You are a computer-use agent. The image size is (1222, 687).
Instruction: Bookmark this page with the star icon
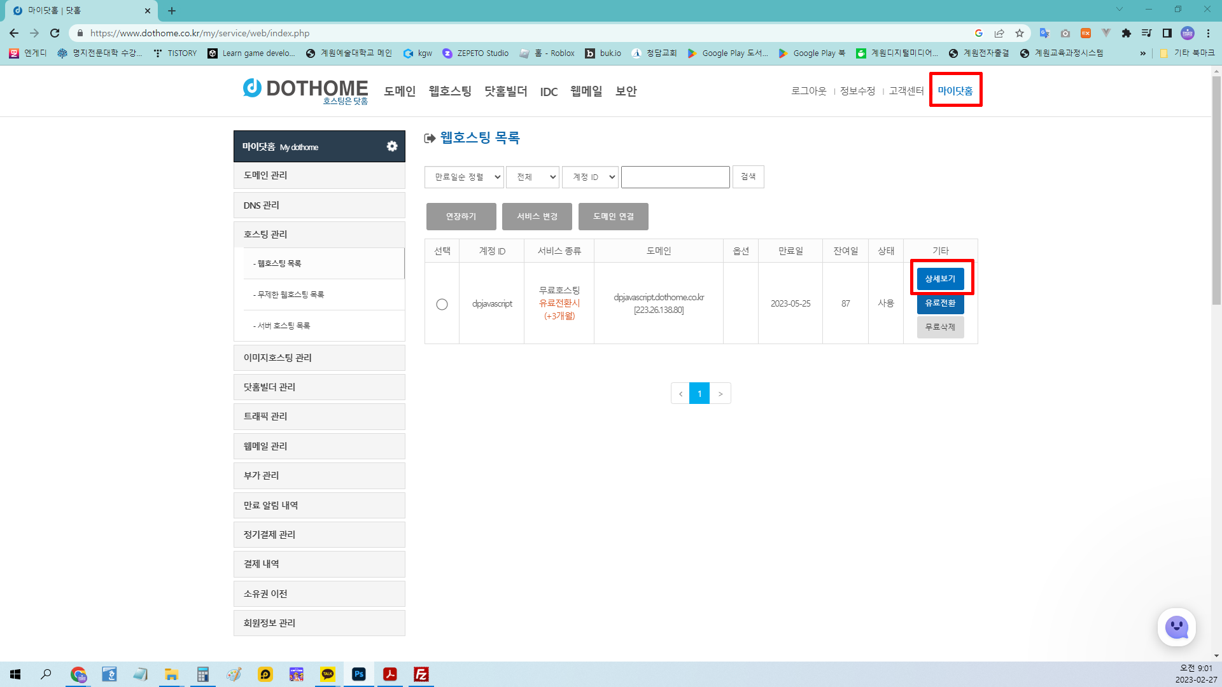click(1020, 33)
